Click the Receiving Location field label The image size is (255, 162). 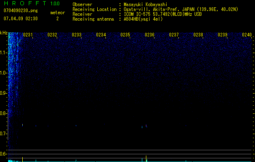[x=94, y=9]
